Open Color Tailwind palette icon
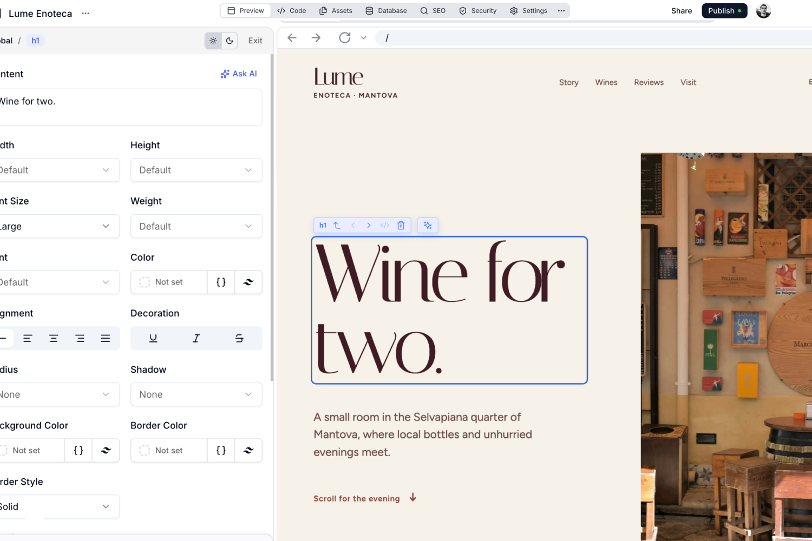The width and height of the screenshot is (812, 541). pyautogui.click(x=248, y=282)
